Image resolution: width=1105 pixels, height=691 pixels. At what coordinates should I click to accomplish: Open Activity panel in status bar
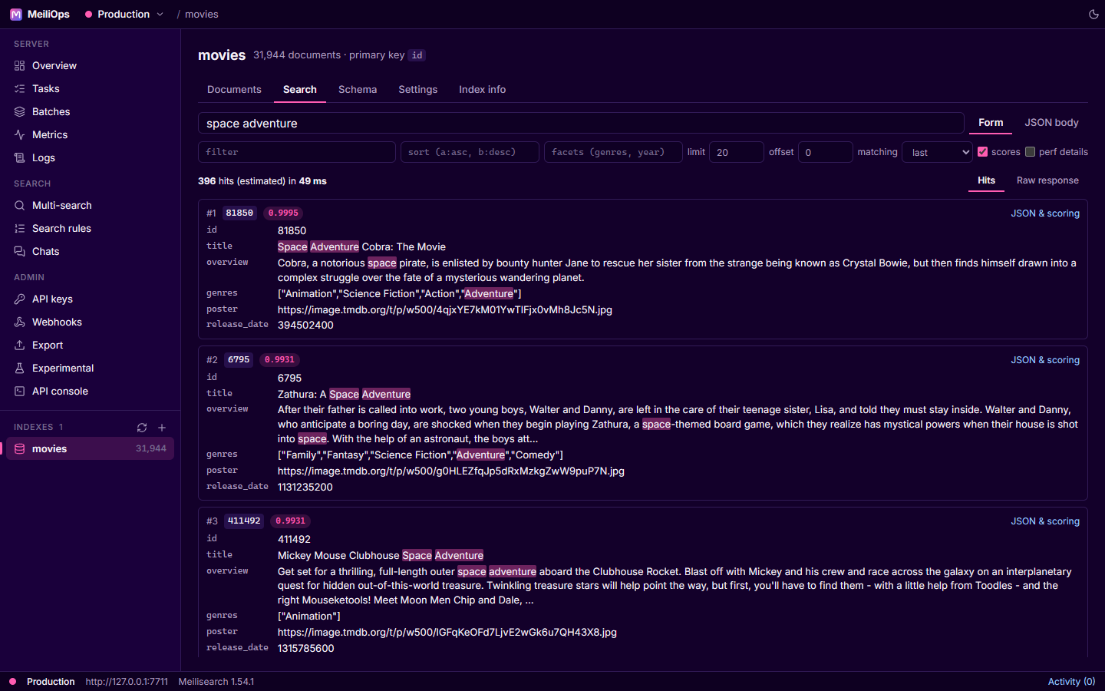pyautogui.click(x=1071, y=682)
